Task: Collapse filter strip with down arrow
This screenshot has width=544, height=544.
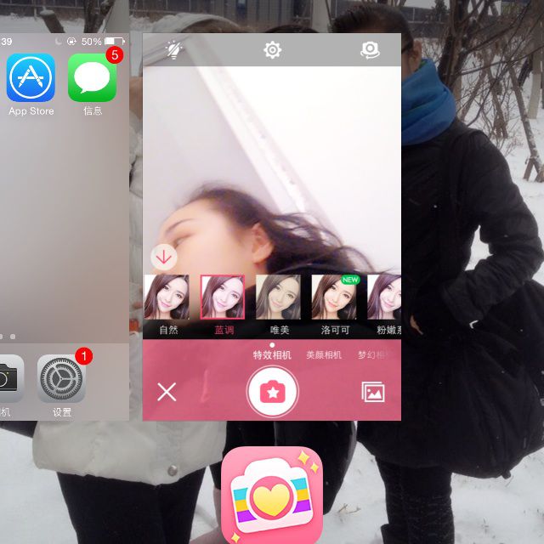Action: (163, 257)
